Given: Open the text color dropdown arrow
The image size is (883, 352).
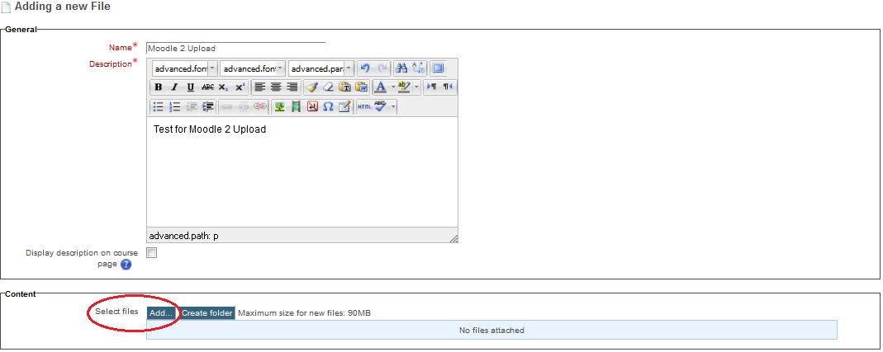Looking at the screenshot, I should 393,87.
